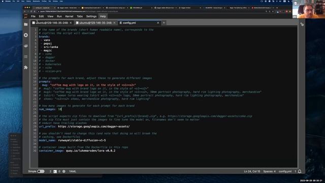Open the Settings menu
Image resolution: width=325 pixels, height=183 pixels.
point(91,16)
